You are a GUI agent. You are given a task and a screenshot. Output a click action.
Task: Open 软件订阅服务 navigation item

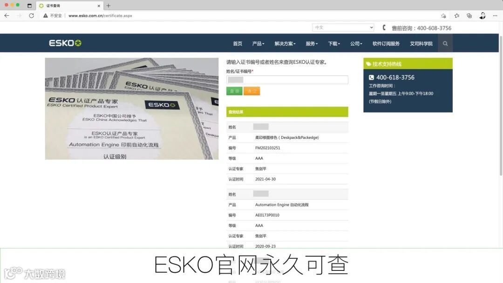click(386, 44)
